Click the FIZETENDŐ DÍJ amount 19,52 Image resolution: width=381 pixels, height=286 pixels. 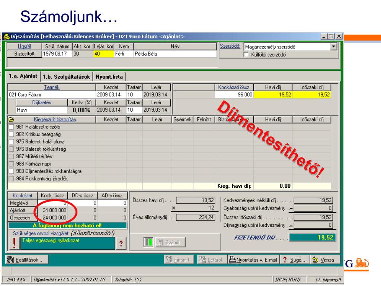point(312,237)
